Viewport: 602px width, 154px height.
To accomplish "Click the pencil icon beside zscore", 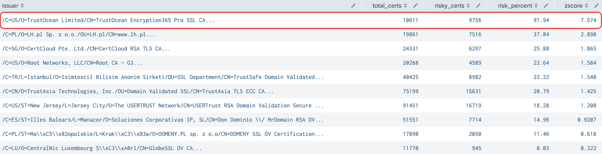I will 596,6.
